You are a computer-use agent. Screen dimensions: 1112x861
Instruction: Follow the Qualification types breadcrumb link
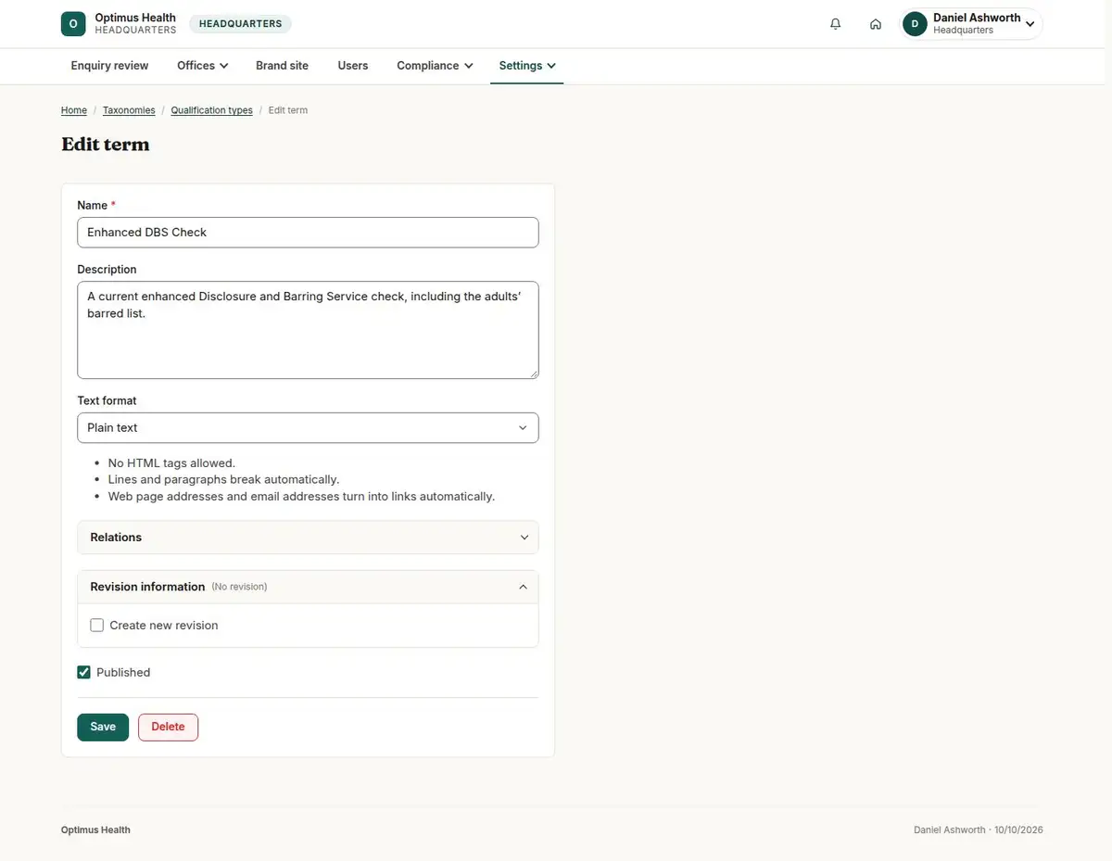coord(211,110)
